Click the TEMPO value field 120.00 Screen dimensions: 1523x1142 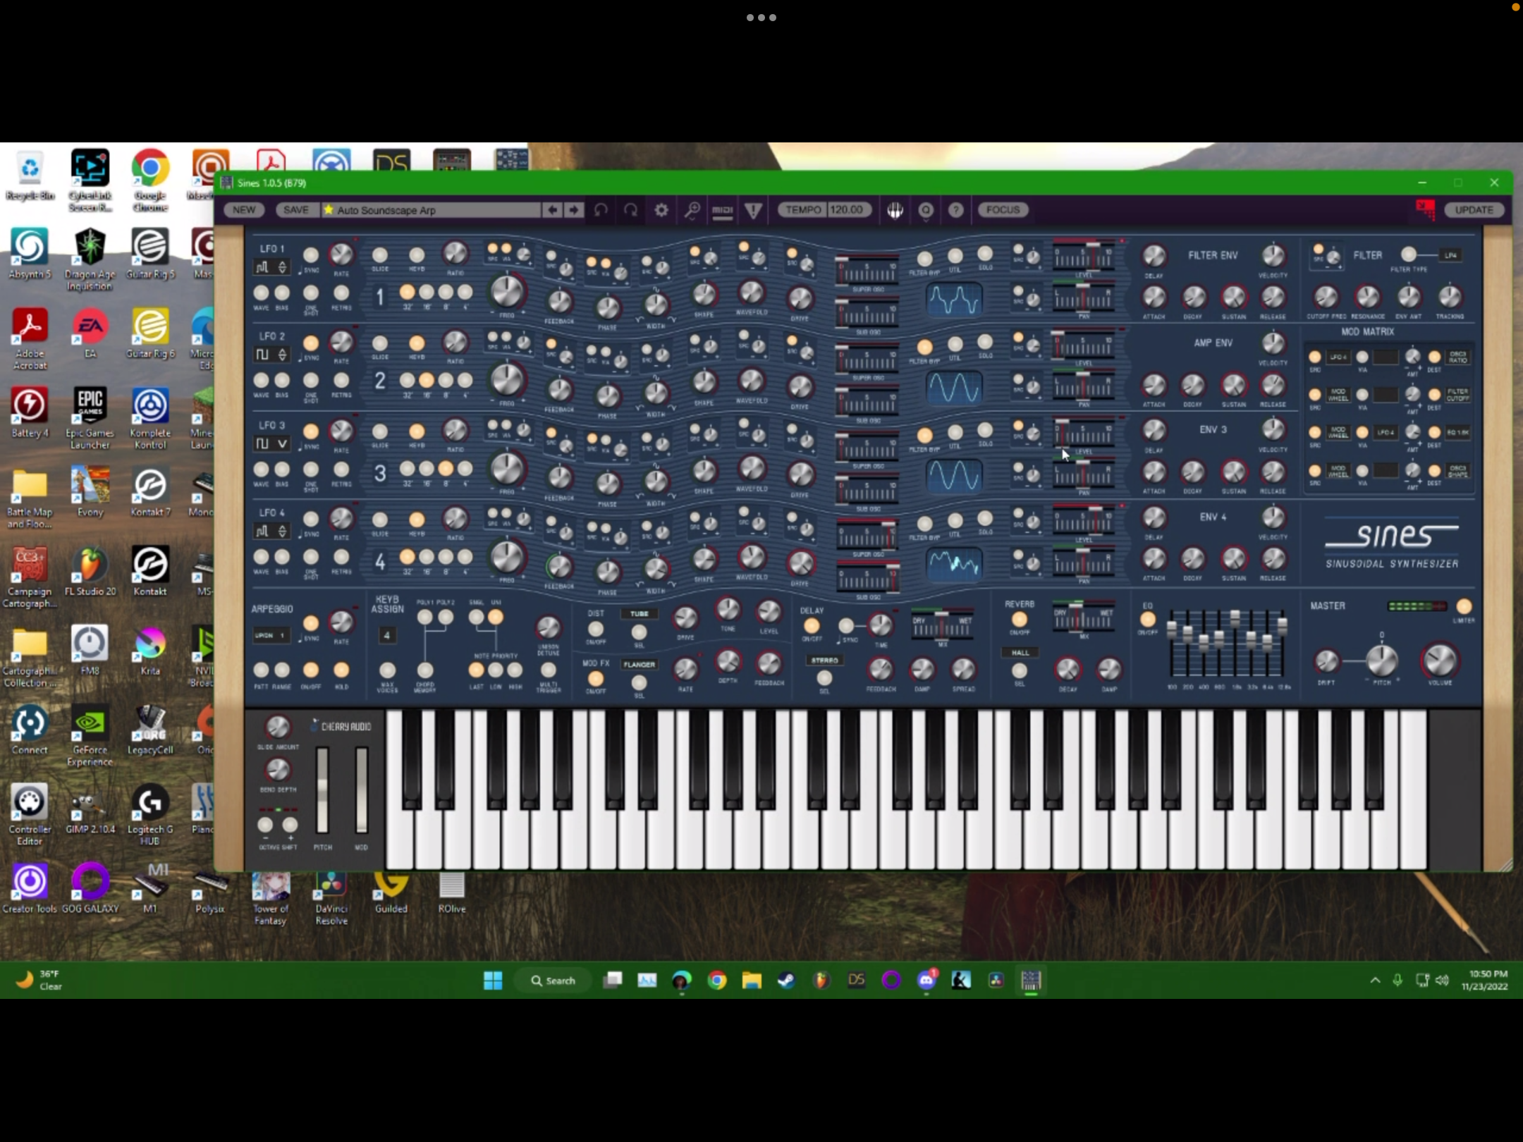coord(846,209)
